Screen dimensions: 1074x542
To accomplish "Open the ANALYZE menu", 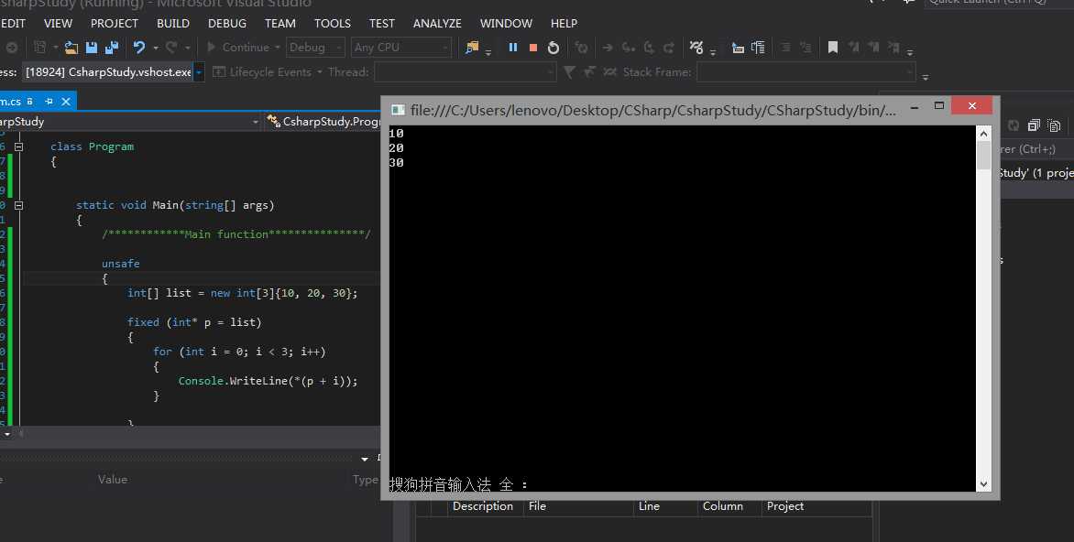I will [437, 23].
